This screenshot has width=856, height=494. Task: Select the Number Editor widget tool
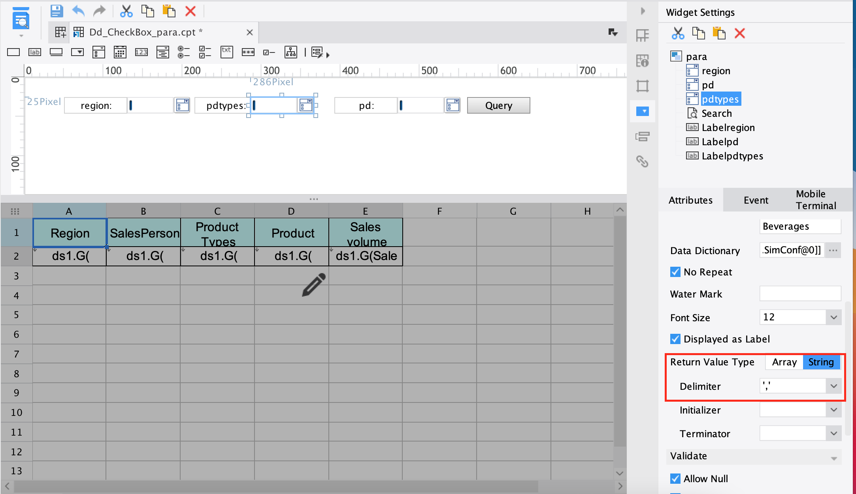tap(141, 52)
